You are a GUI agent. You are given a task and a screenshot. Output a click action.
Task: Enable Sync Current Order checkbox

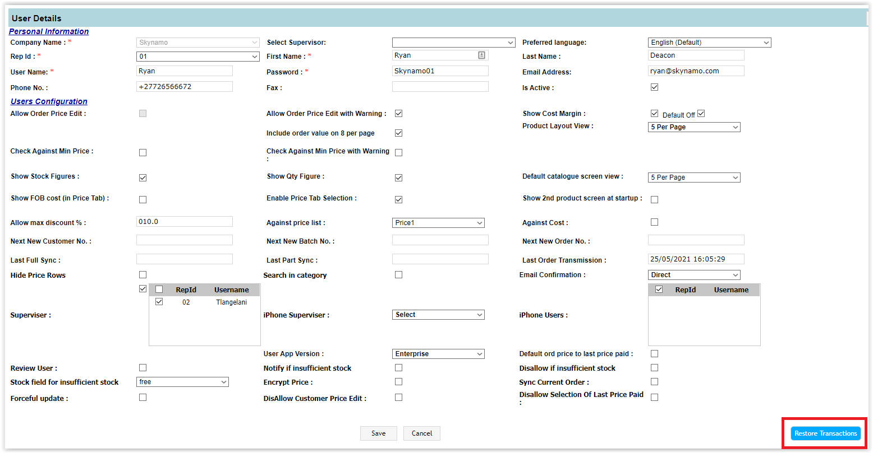654,382
